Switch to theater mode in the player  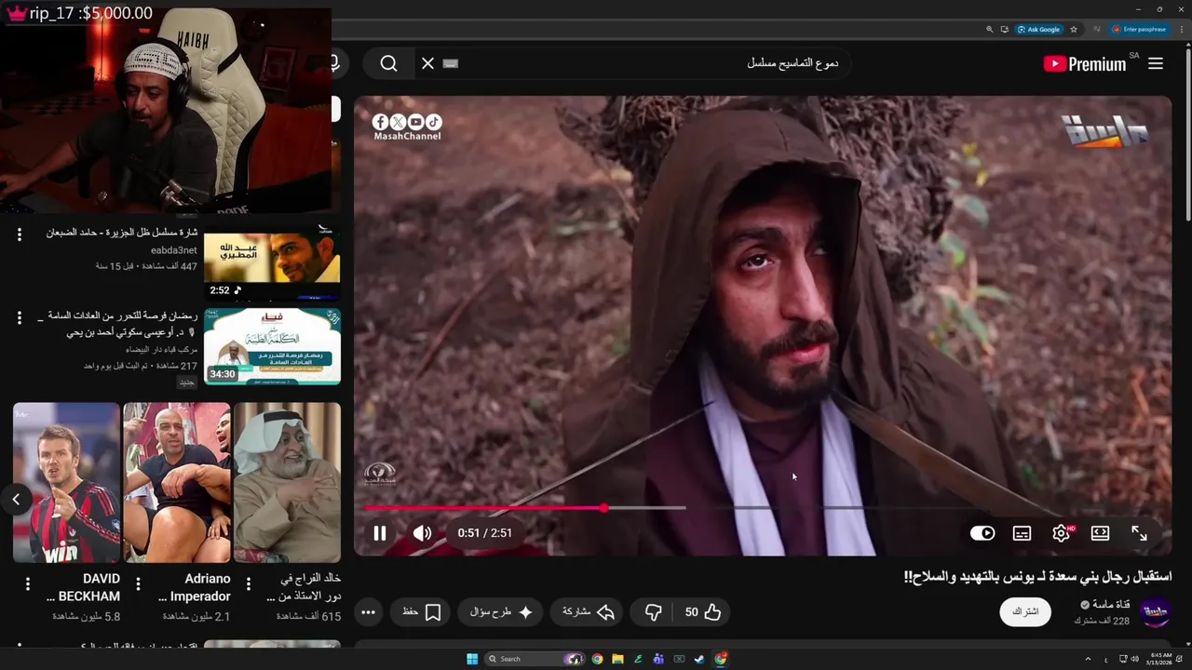coord(1100,533)
